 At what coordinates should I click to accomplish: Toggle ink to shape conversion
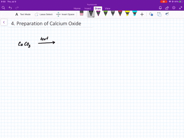pos(159,14)
